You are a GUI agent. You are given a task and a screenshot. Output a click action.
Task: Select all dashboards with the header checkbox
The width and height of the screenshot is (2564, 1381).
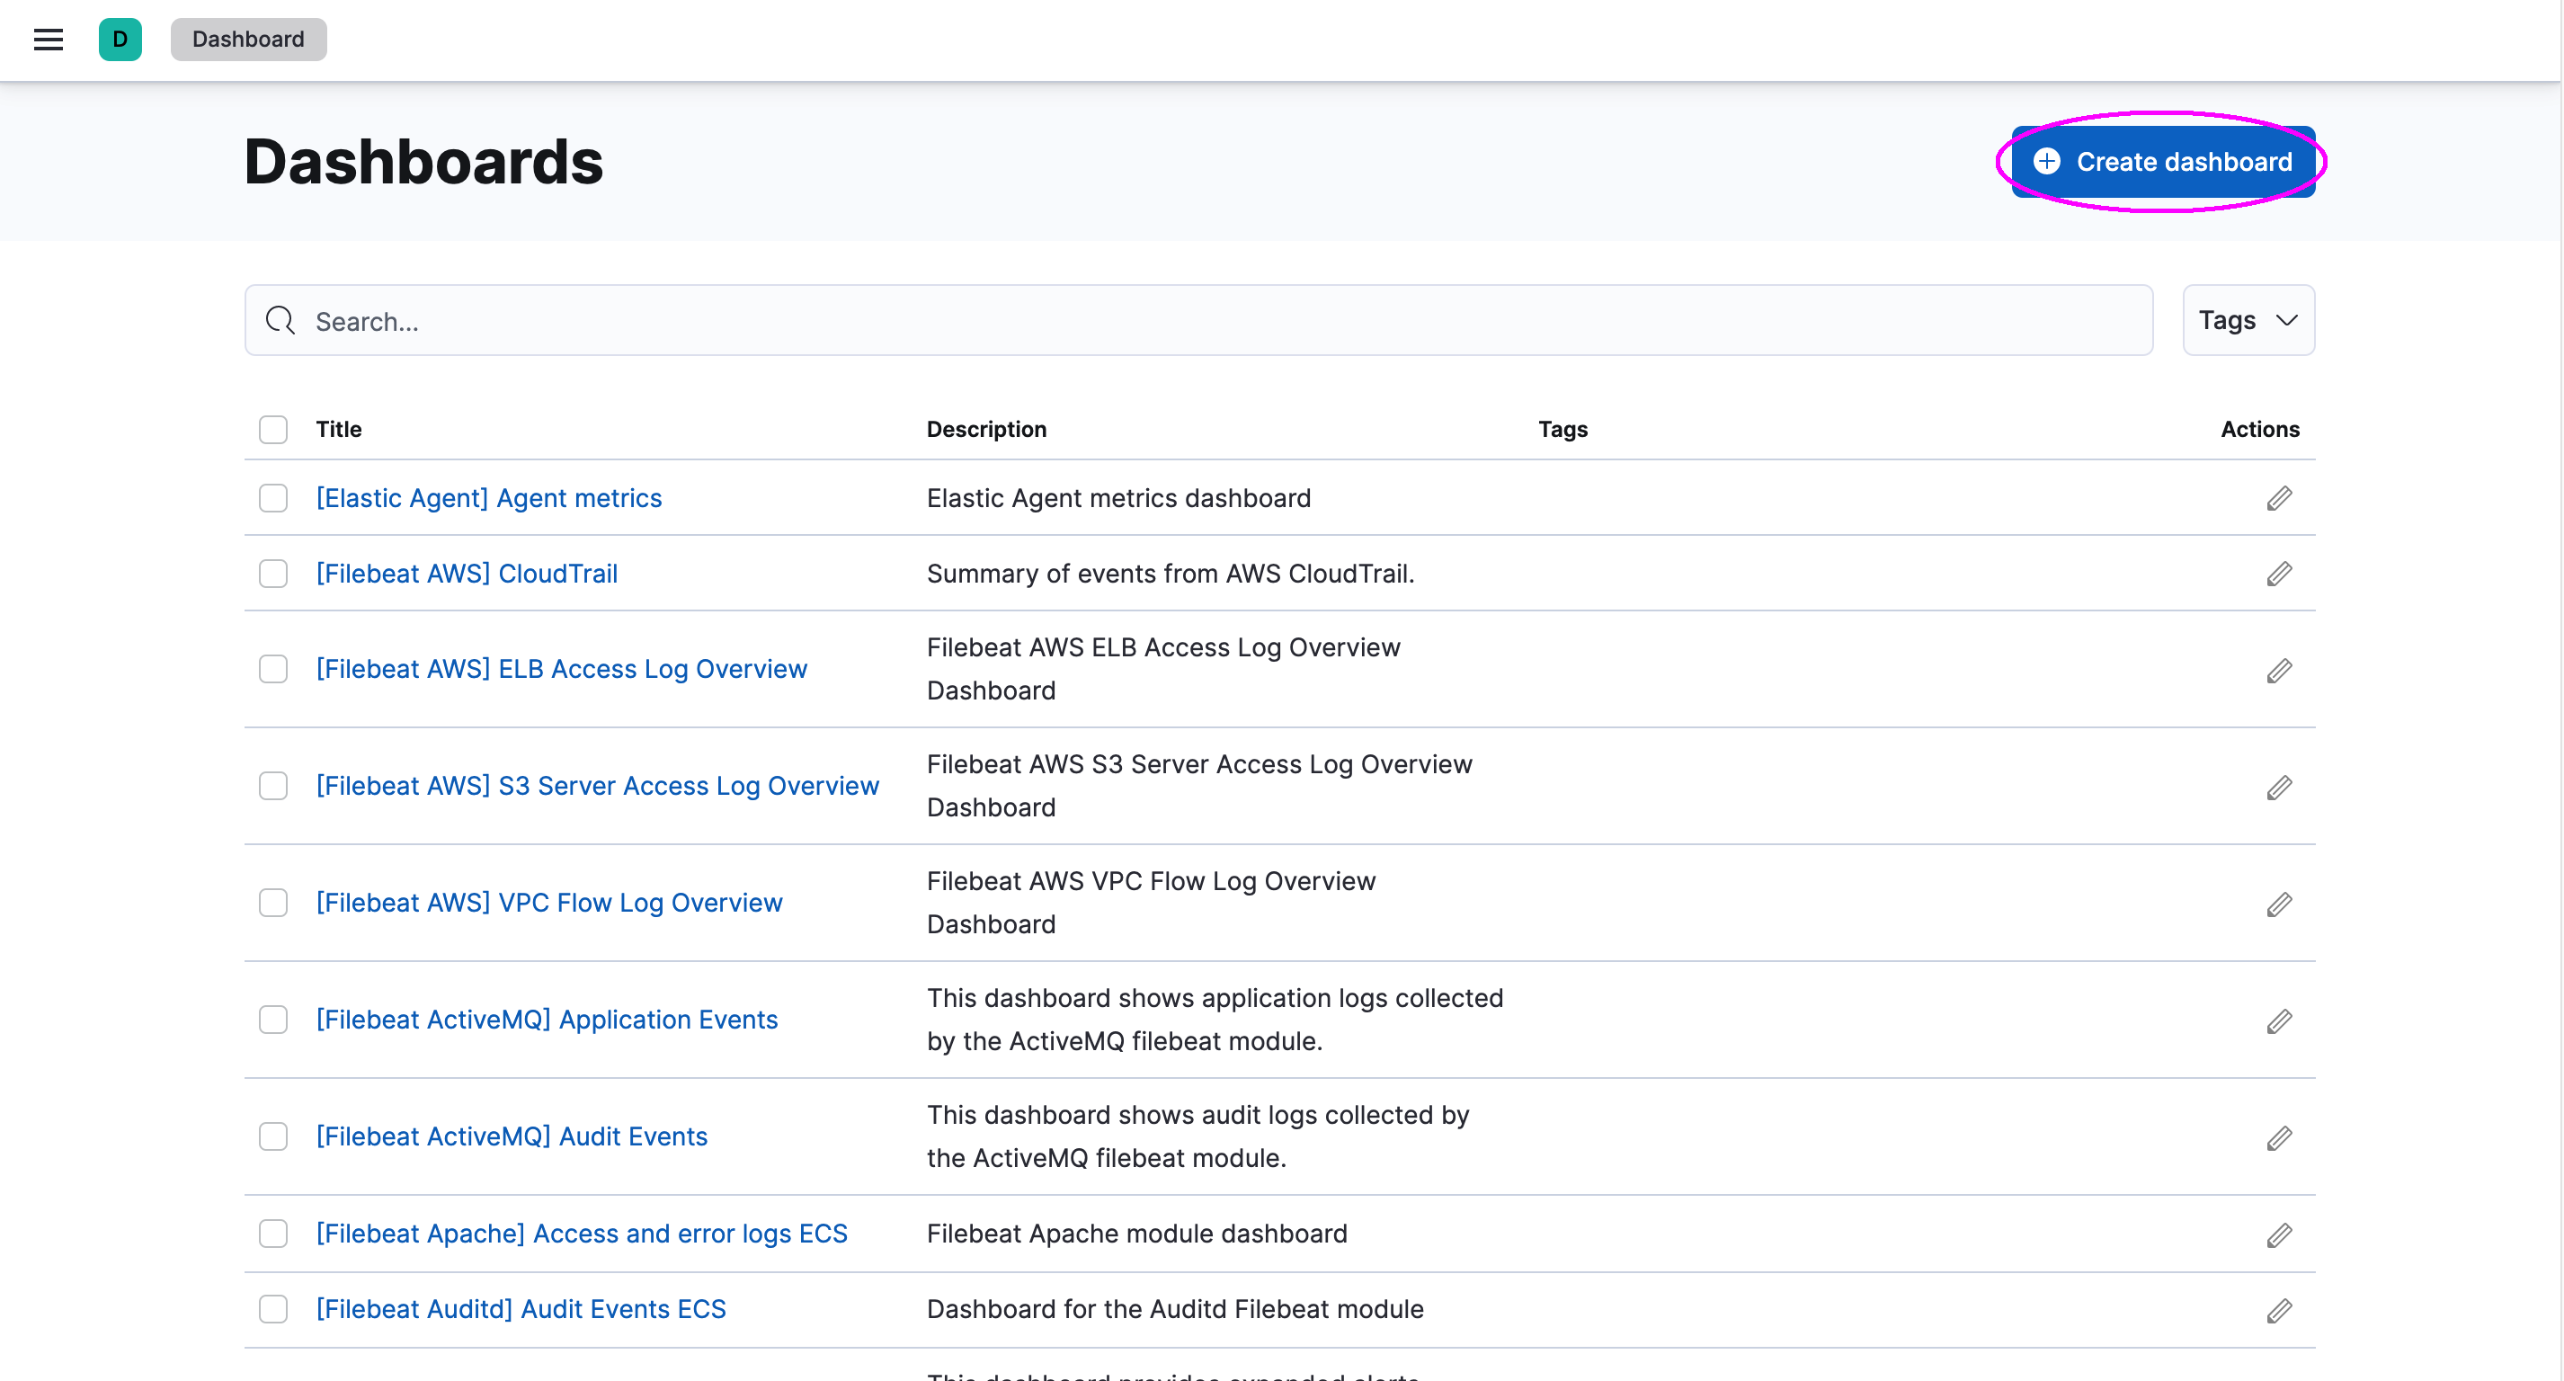pyautogui.click(x=272, y=429)
